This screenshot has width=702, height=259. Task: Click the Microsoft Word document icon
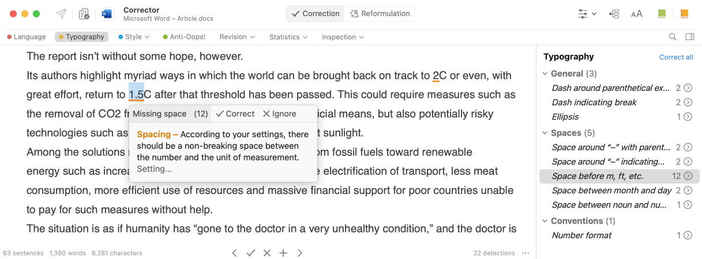(x=107, y=14)
